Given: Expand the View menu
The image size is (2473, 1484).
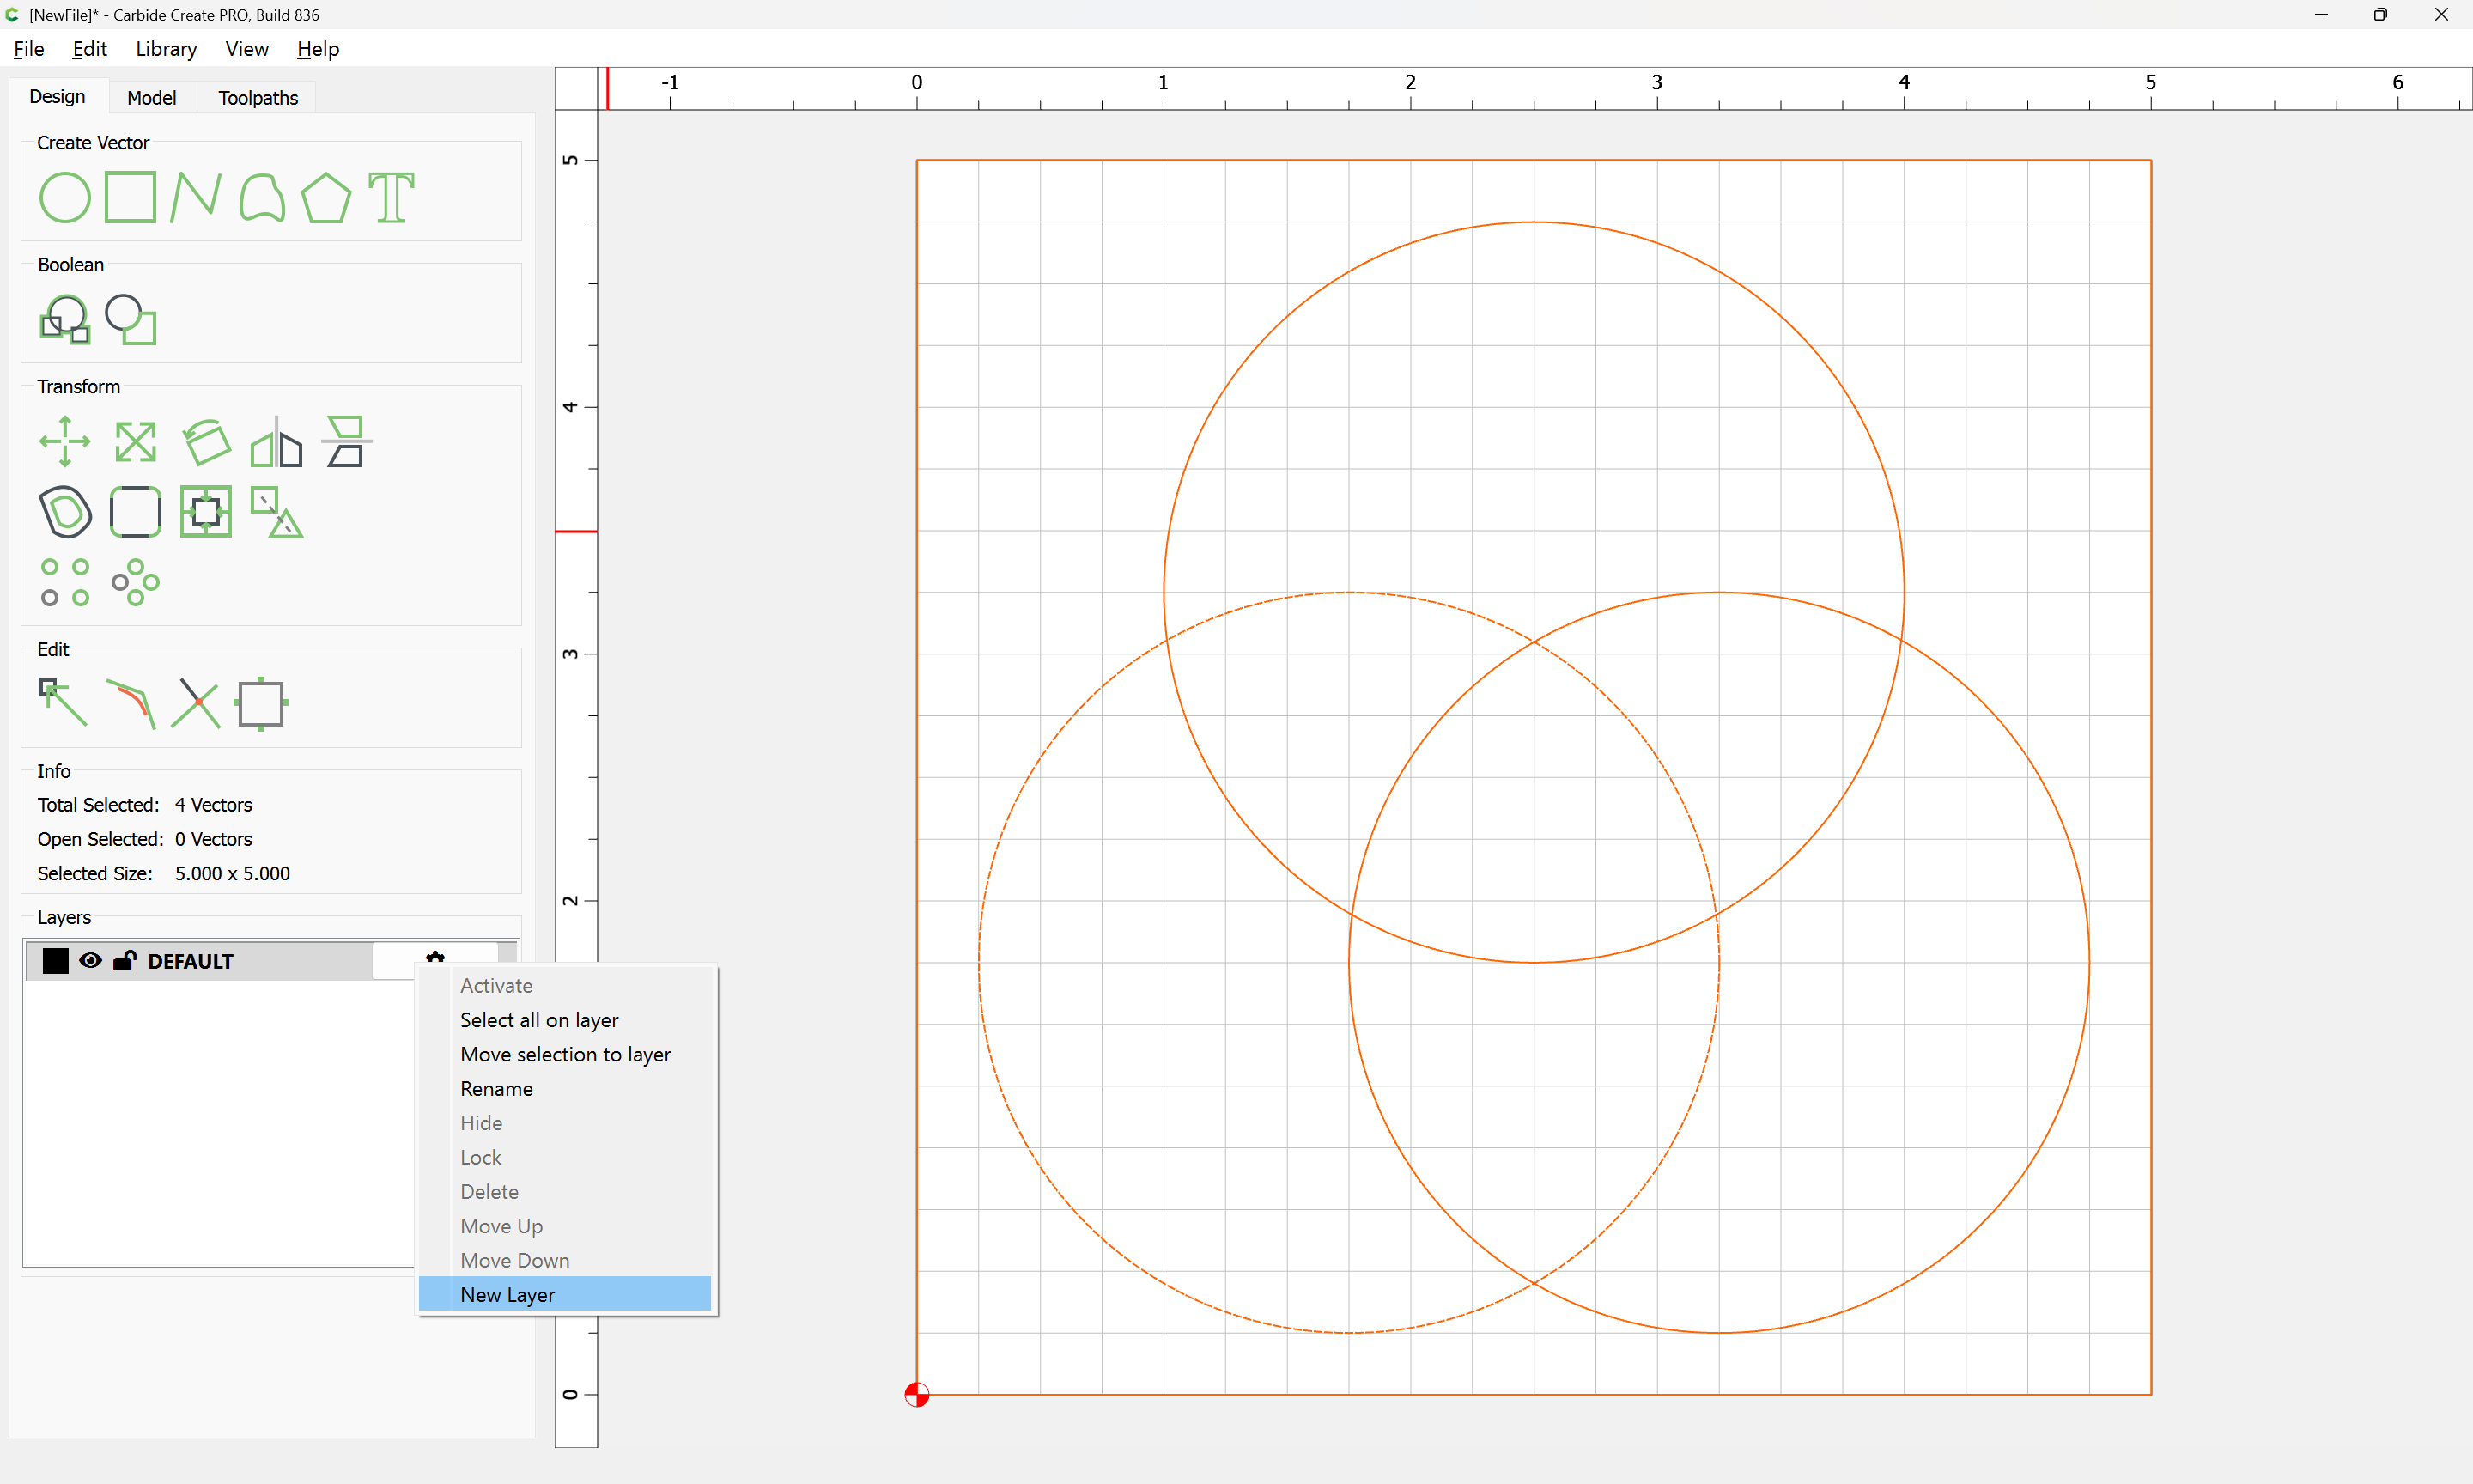Looking at the screenshot, I should pyautogui.click(x=246, y=49).
